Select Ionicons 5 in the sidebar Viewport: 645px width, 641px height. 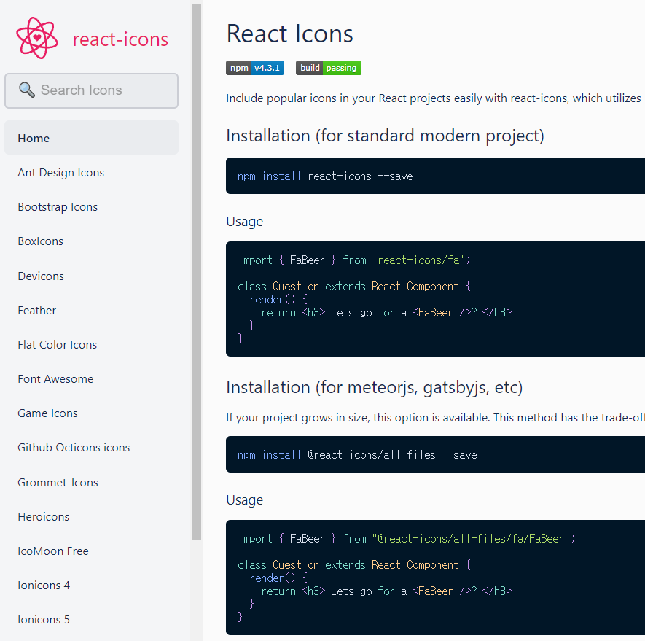43,619
